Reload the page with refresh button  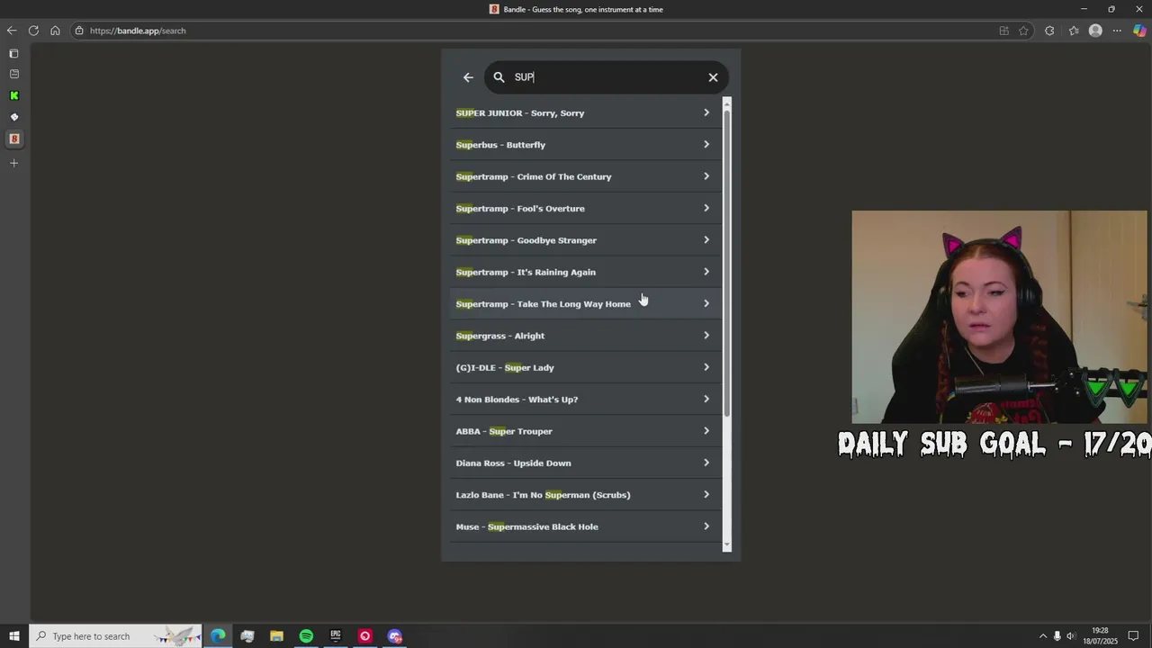33,31
